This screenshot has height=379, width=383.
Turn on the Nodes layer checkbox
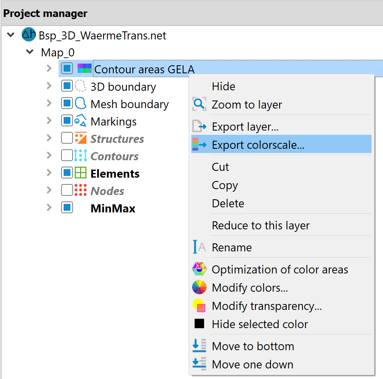(67, 190)
